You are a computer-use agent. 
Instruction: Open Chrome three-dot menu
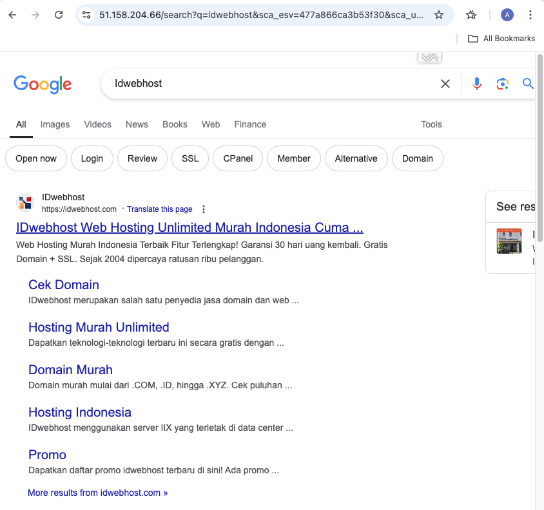click(530, 15)
